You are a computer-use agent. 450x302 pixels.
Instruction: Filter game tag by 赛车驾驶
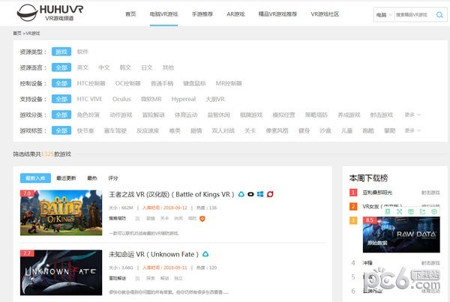115,130
